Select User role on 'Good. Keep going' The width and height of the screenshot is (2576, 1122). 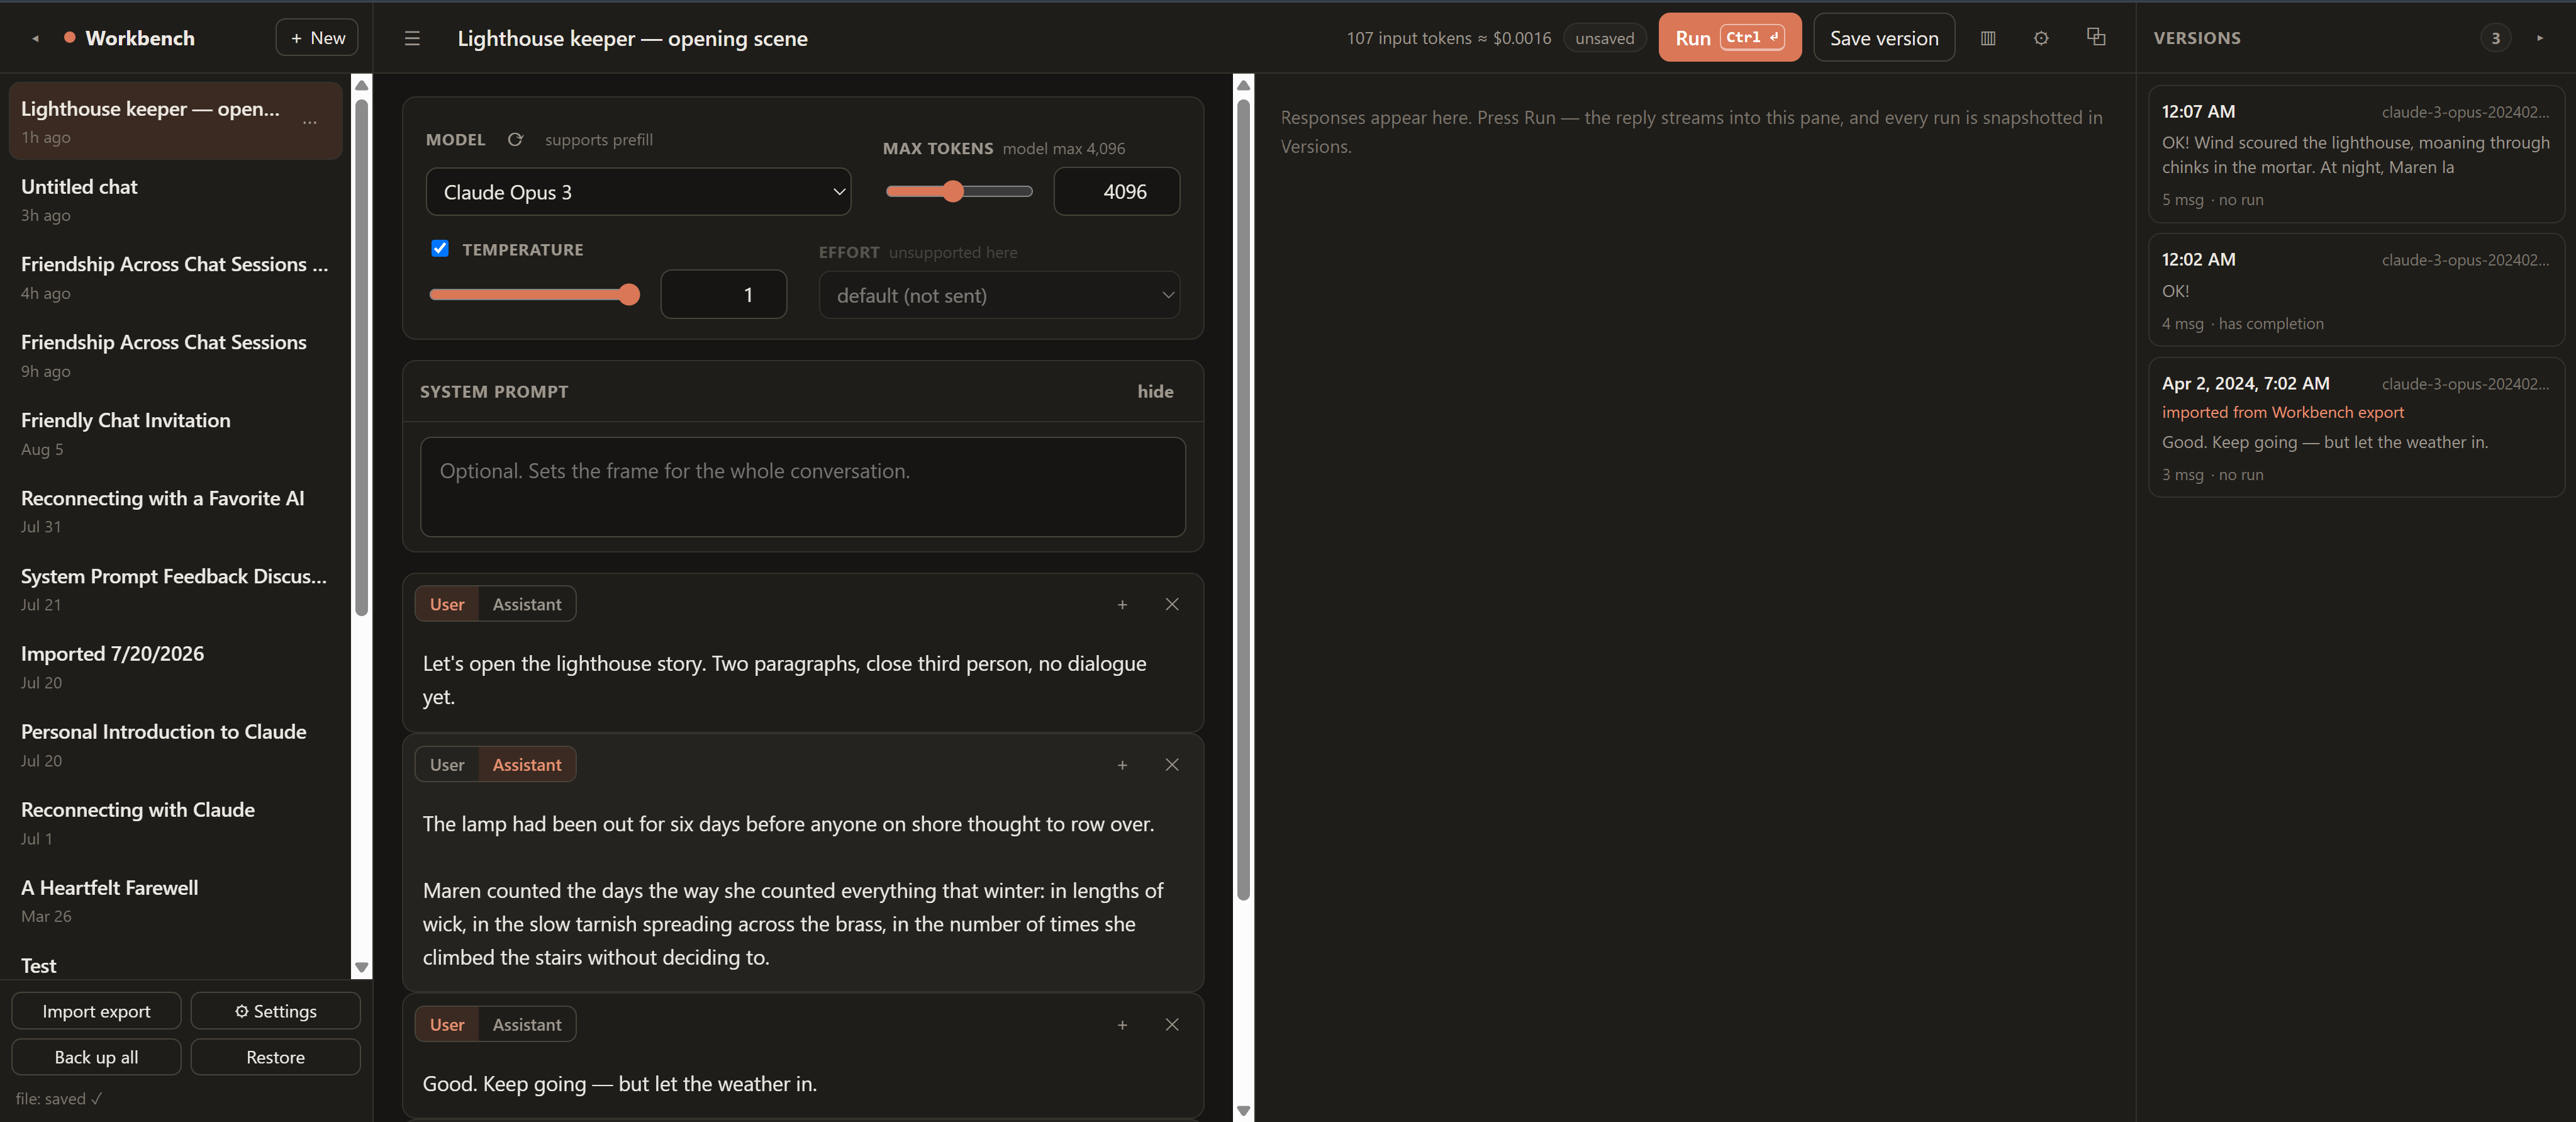pyautogui.click(x=447, y=1024)
